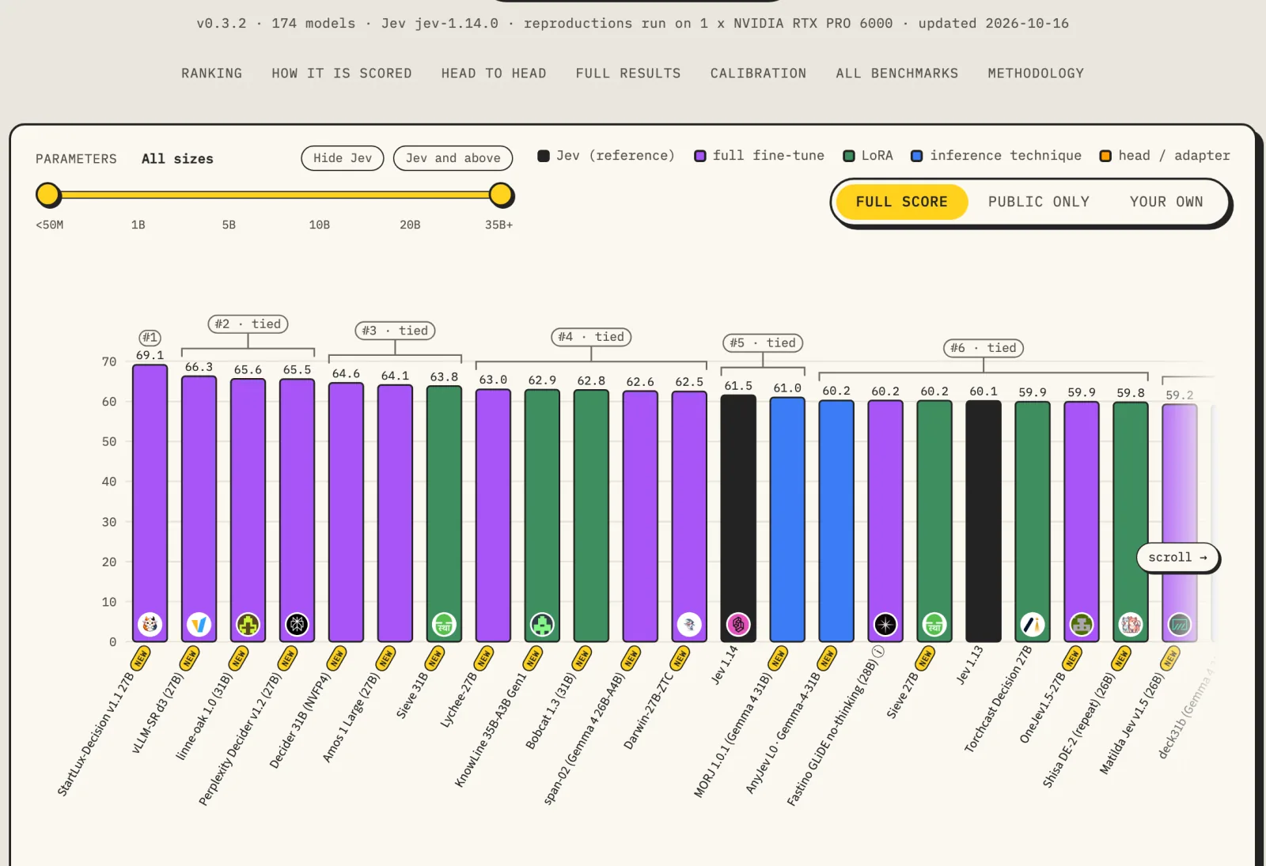Click the info icon beside Fastino GLiDE label

tap(878, 652)
